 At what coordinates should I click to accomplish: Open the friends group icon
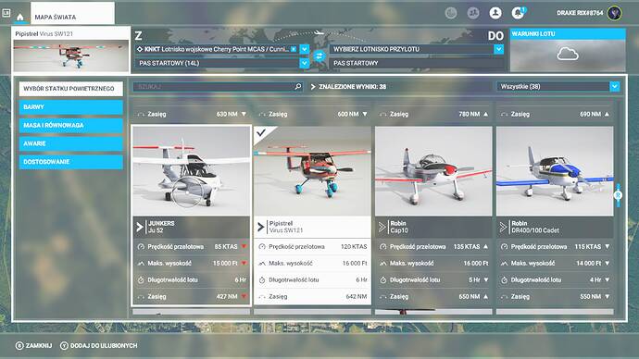coord(472,13)
